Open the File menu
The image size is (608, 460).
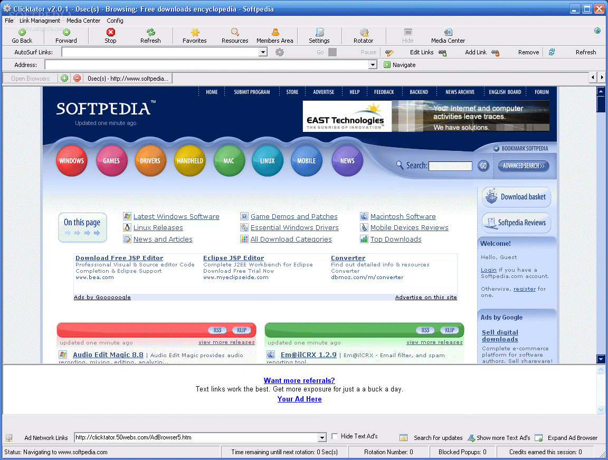pos(9,21)
